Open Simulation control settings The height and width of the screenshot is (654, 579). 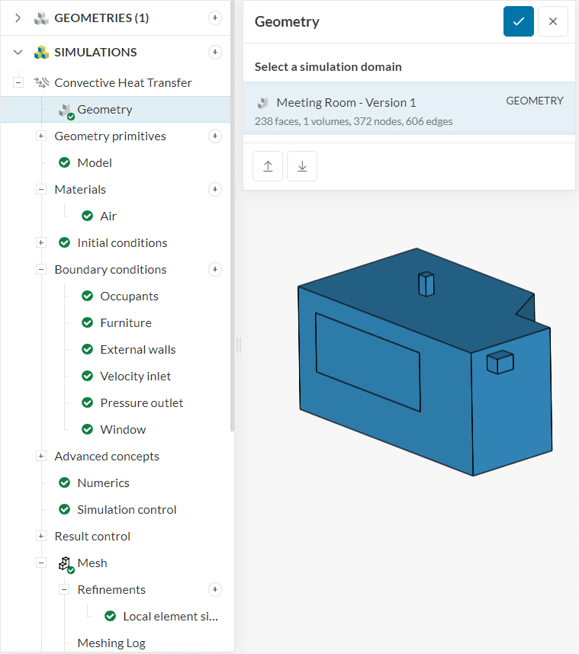127,509
